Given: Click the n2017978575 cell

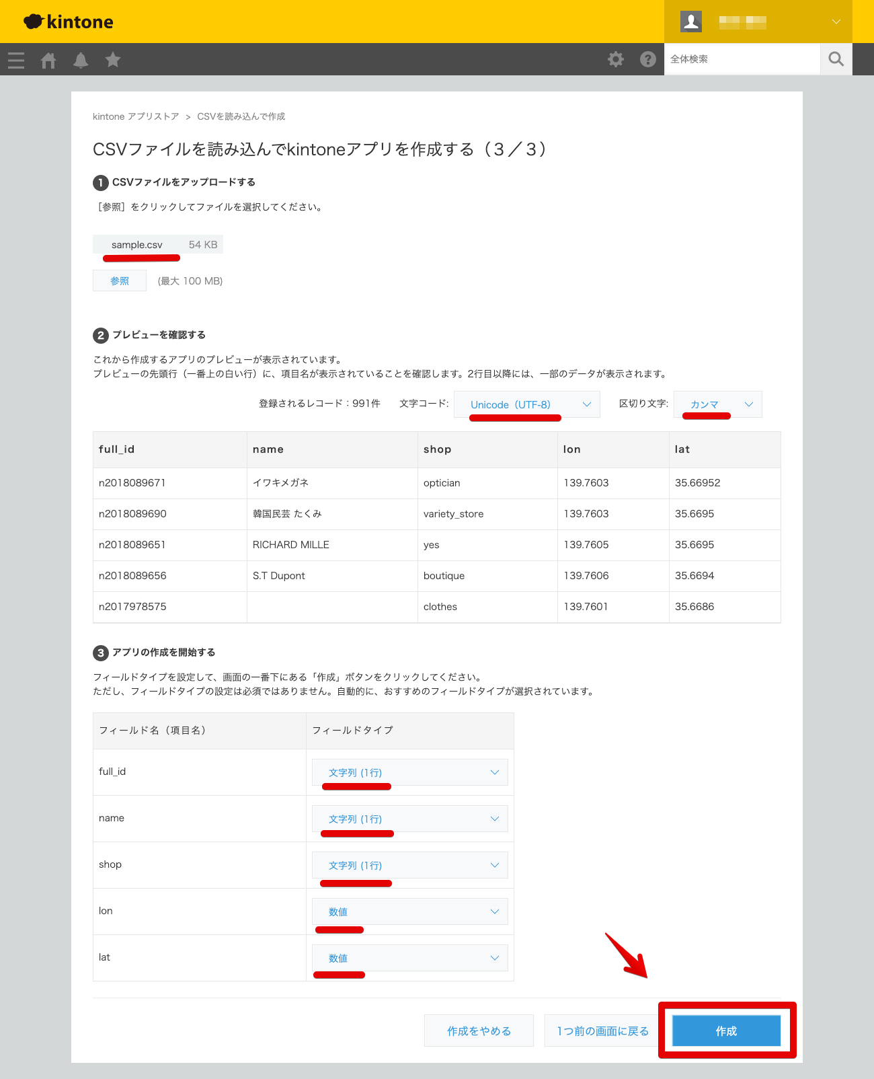Looking at the screenshot, I should 170,607.
